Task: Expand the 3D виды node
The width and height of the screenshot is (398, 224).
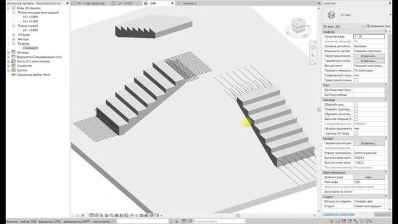Action: point(14,35)
